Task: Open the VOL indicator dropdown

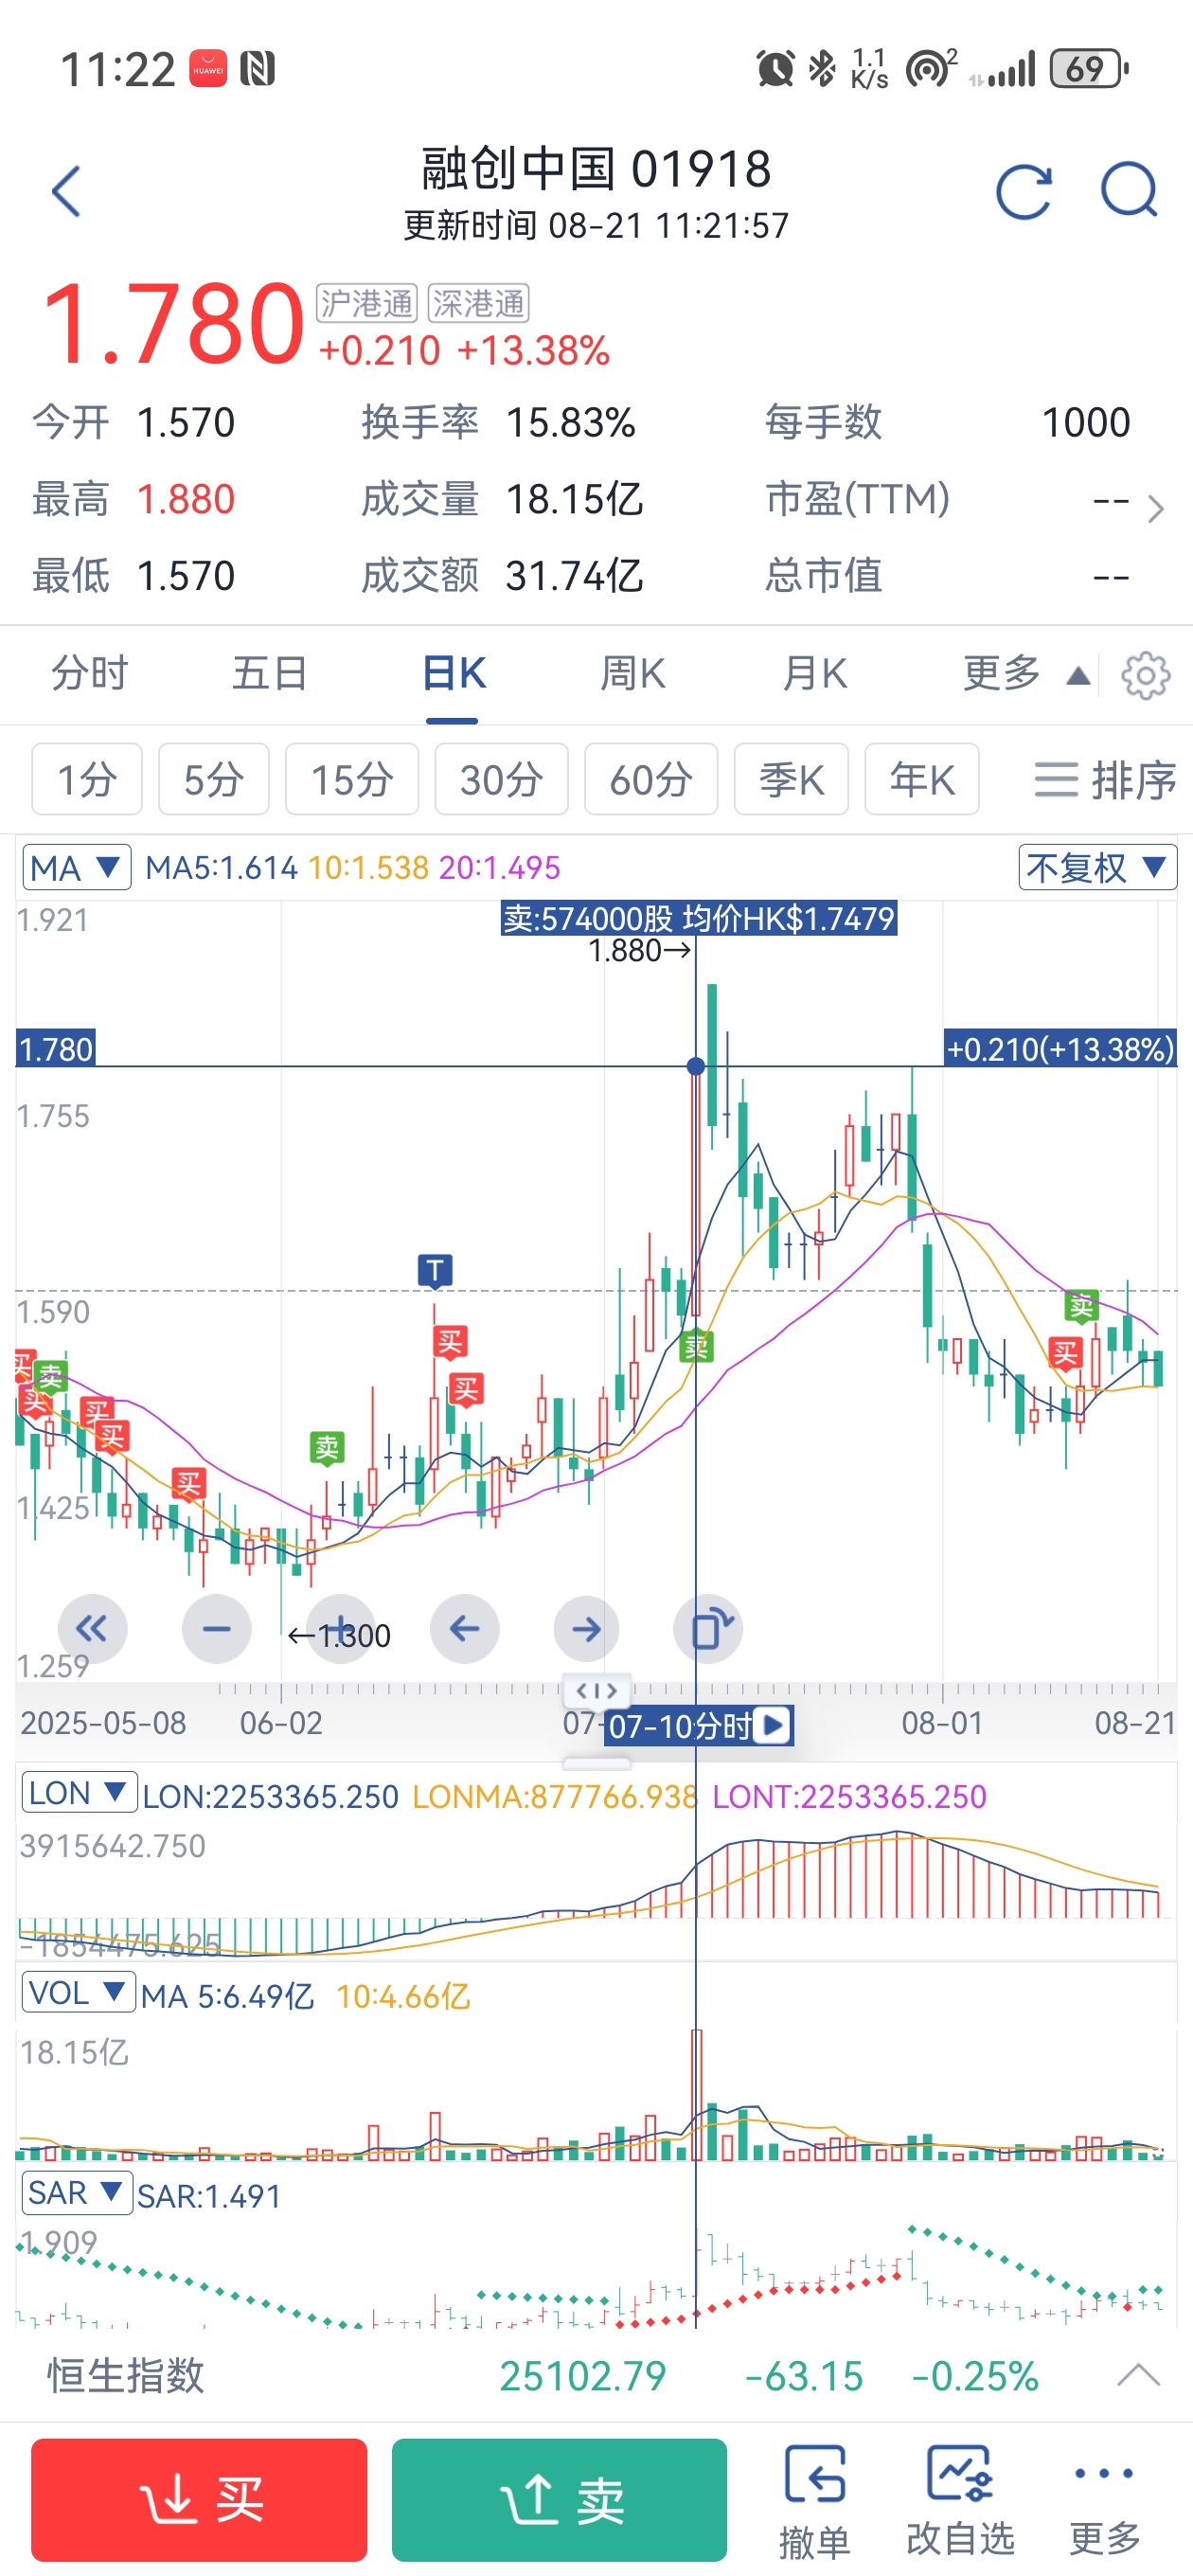Action: pos(79,1992)
